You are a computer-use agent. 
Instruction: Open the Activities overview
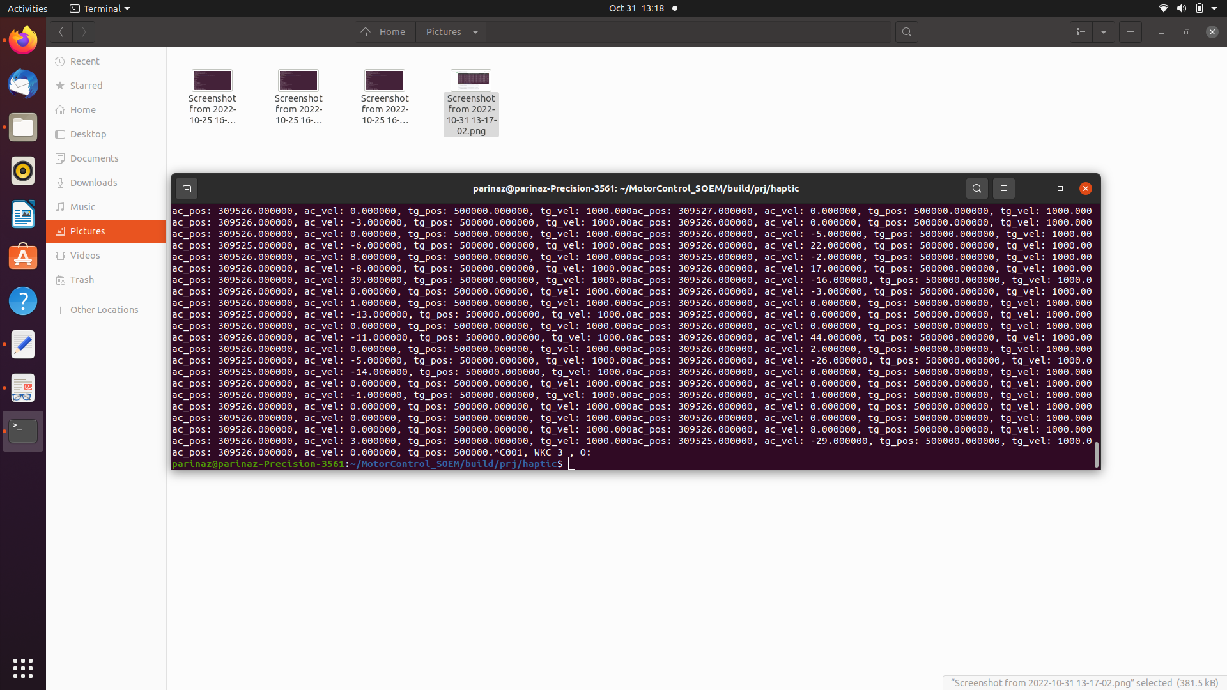(27, 8)
